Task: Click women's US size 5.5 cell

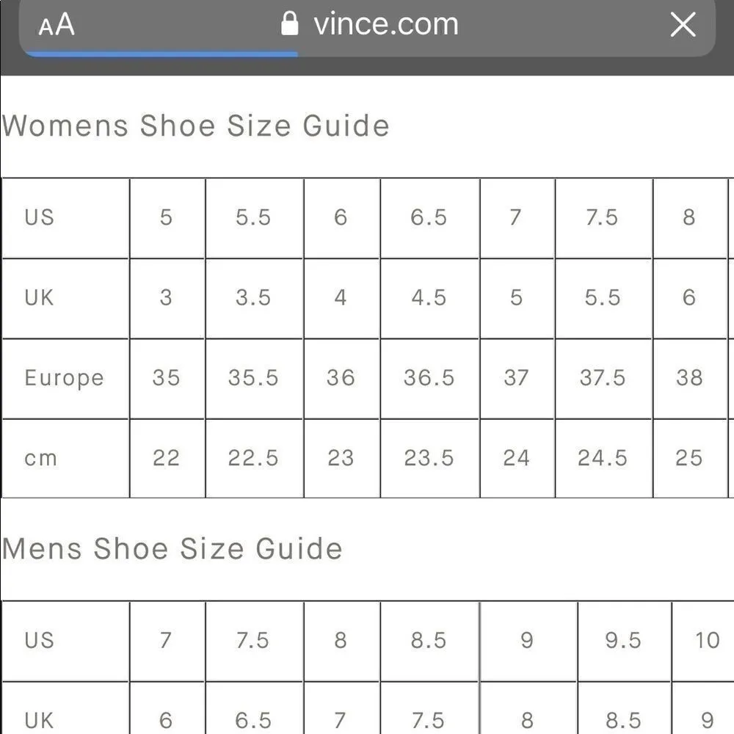Action: tap(253, 218)
